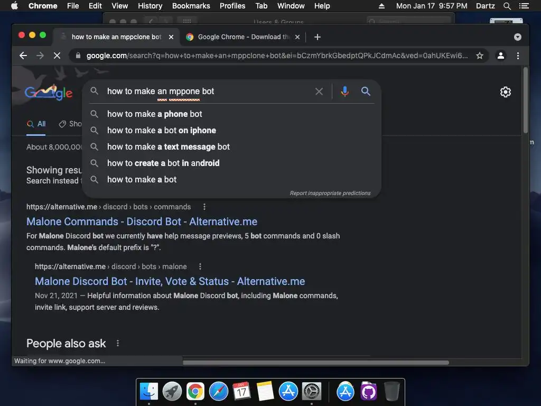
Task: Open a new tab with plus button
Action: pyautogui.click(x=318, y=37)
